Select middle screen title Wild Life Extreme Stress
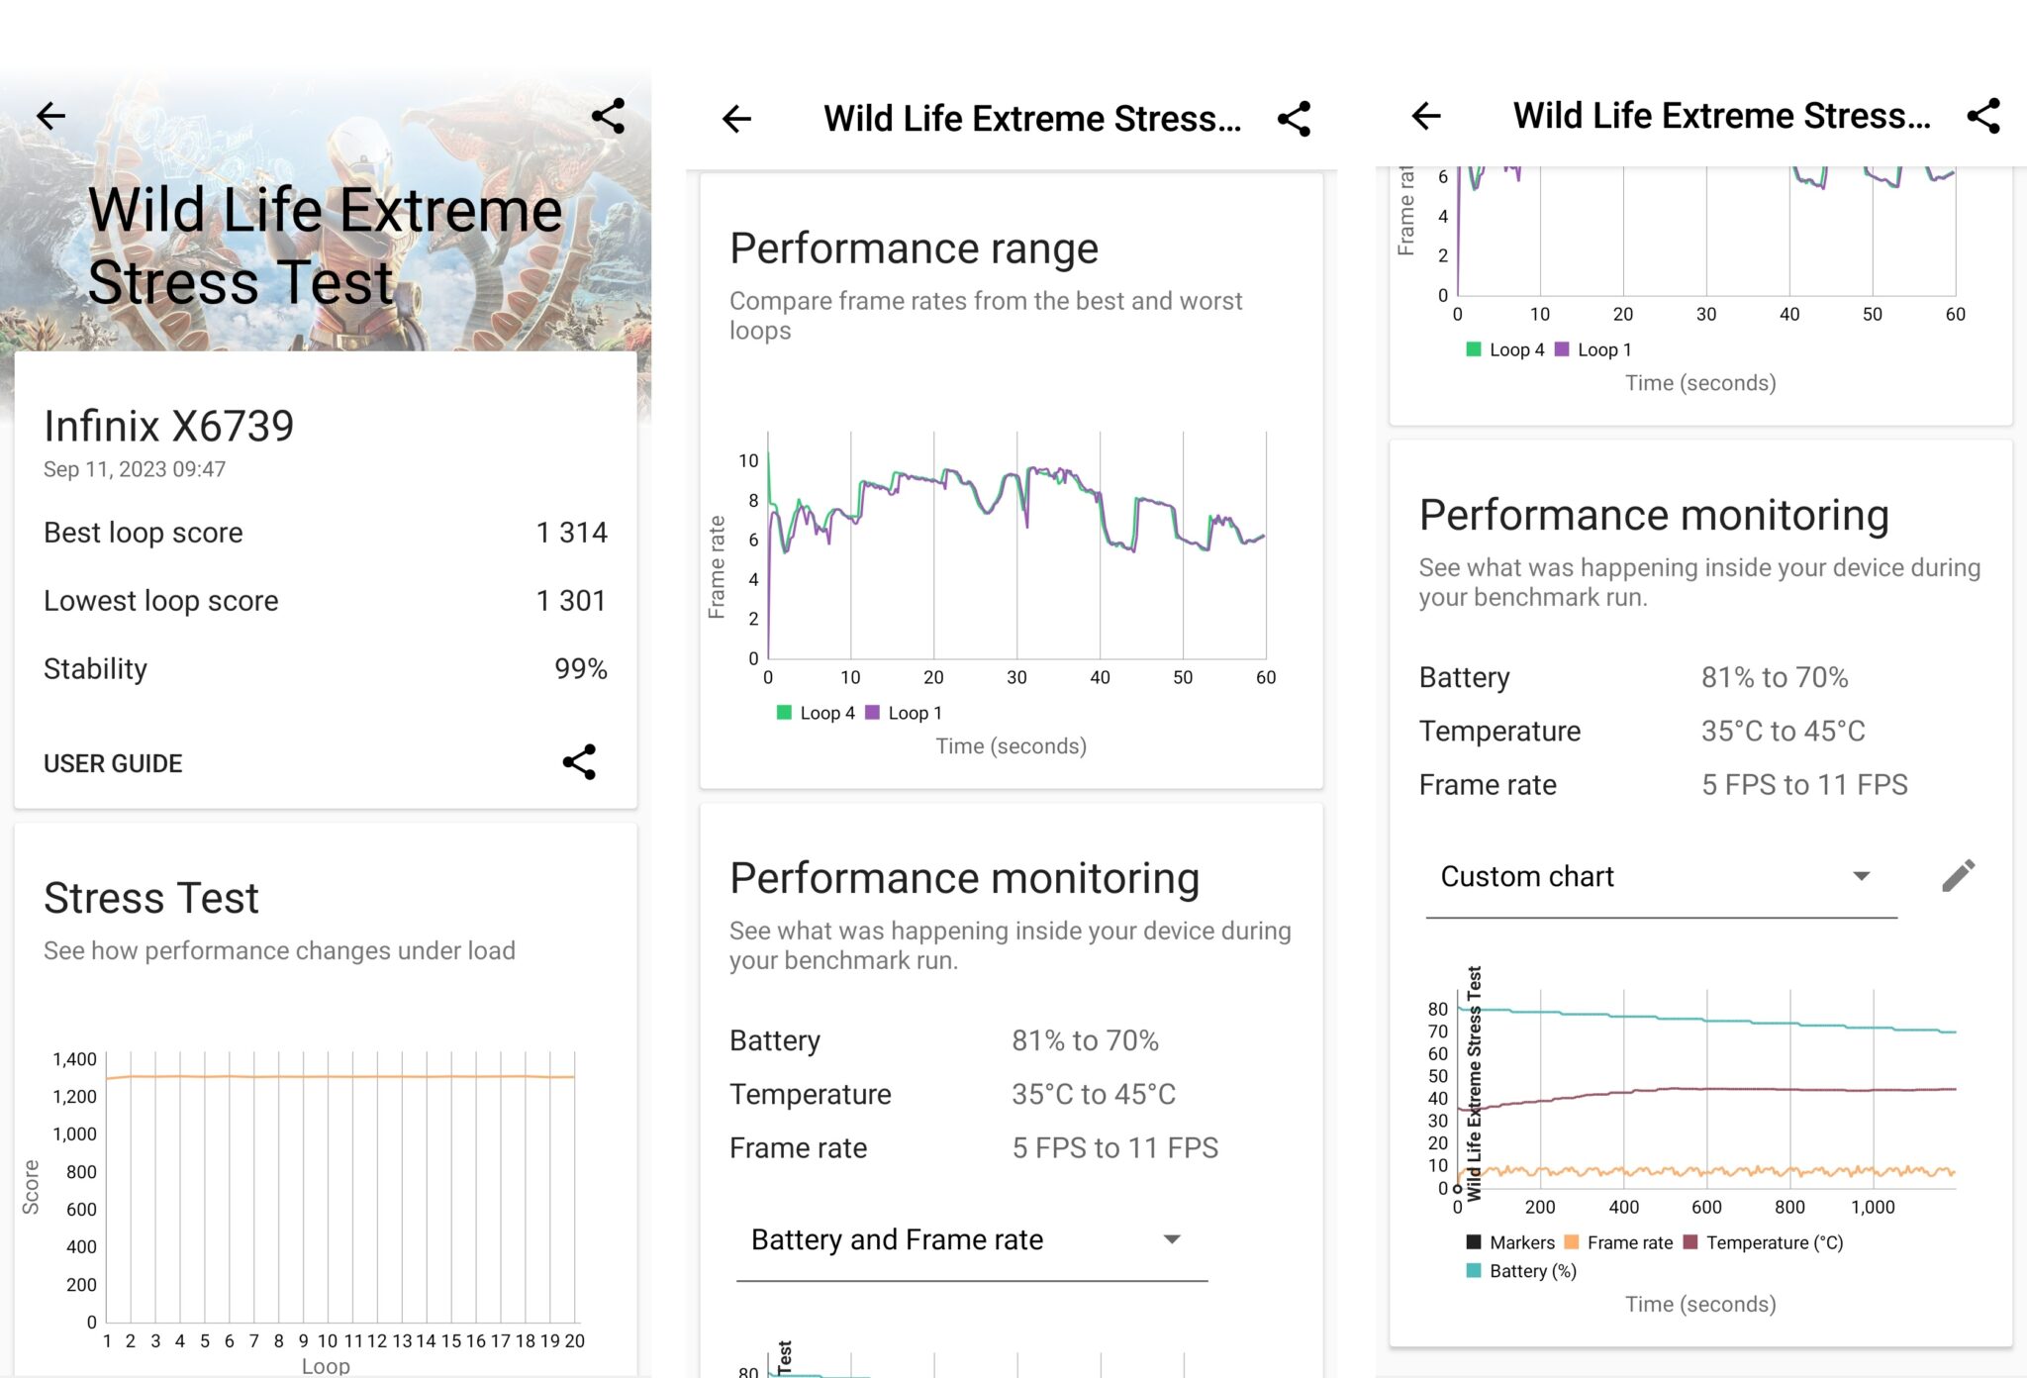Viewport: 2027px width, 1378px height. [x=1032, y=119]
